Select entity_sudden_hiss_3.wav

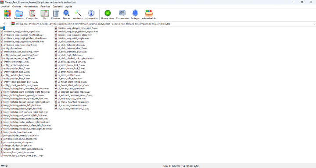click(x=15, y=75)
